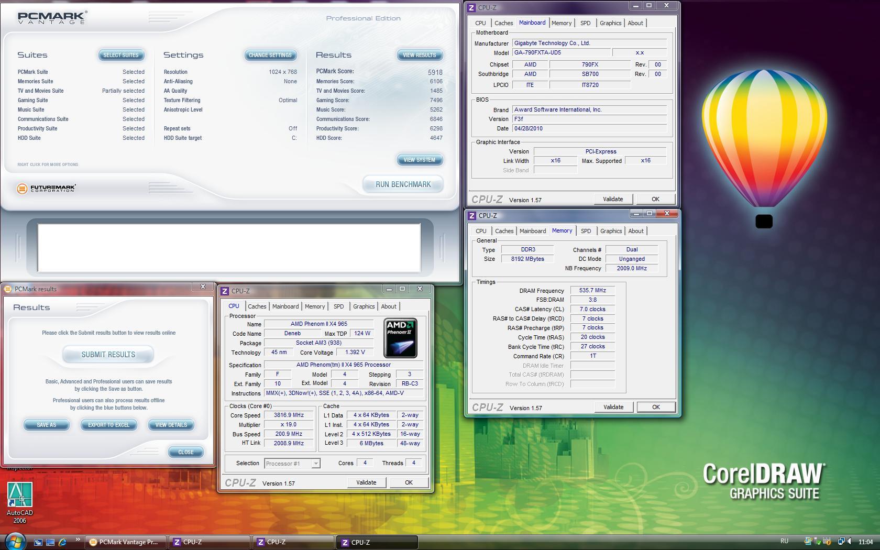Click the network connection tray icon
The height and width of the screenshot is (550, 880).
tap(841, 542)
